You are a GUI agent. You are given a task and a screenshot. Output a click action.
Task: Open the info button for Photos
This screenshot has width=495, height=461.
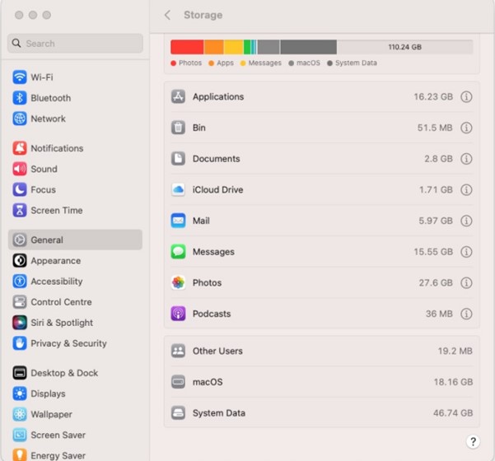coord(466,282)
